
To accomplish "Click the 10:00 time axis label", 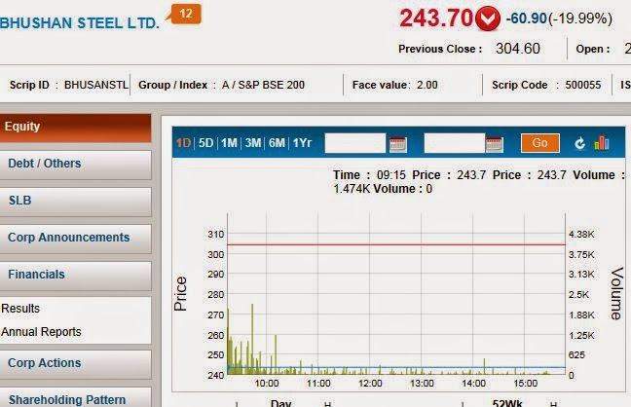I will click(x=267, y=384).
